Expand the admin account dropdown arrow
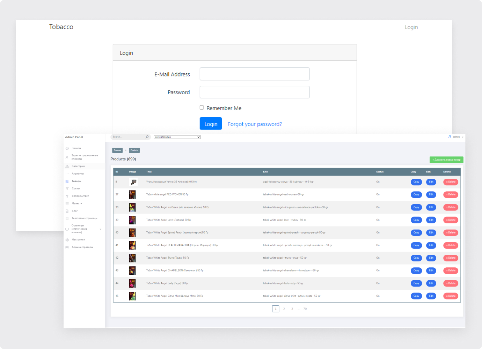This screenshot has height=349, width=482. pos(463,137)
